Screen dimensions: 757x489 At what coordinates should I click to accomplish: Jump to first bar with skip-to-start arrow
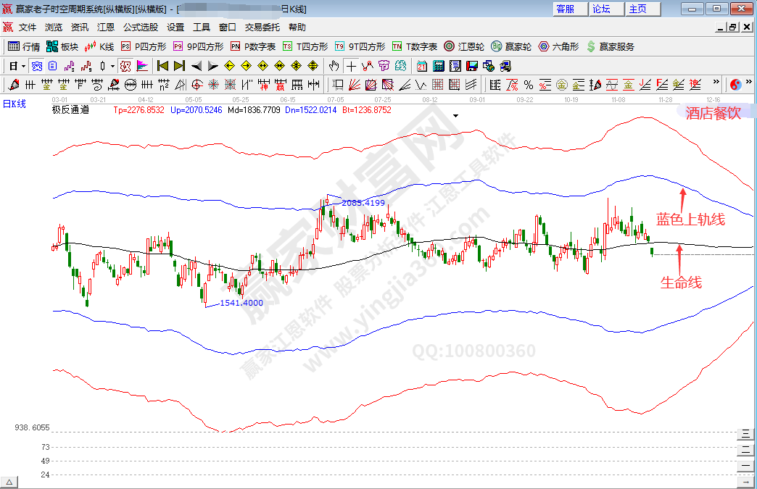[x=163, y=66]
